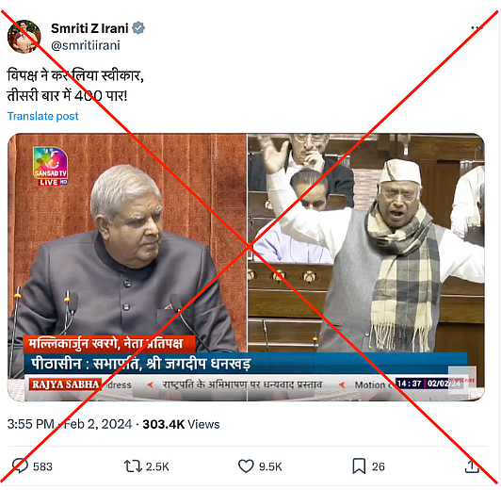Screen dimensions: 501x490
Task: Click the blue verified badge
Action: click(138, 28)
